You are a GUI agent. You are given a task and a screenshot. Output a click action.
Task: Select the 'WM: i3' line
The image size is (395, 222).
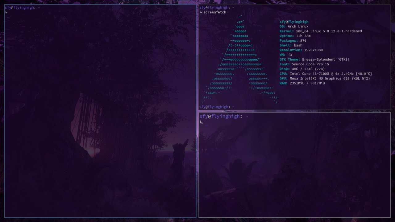(x=286, y=55)
